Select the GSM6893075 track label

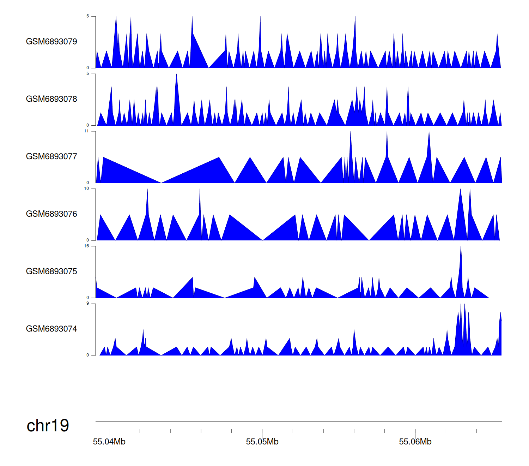pyautogui.click(x=51, y=271)
